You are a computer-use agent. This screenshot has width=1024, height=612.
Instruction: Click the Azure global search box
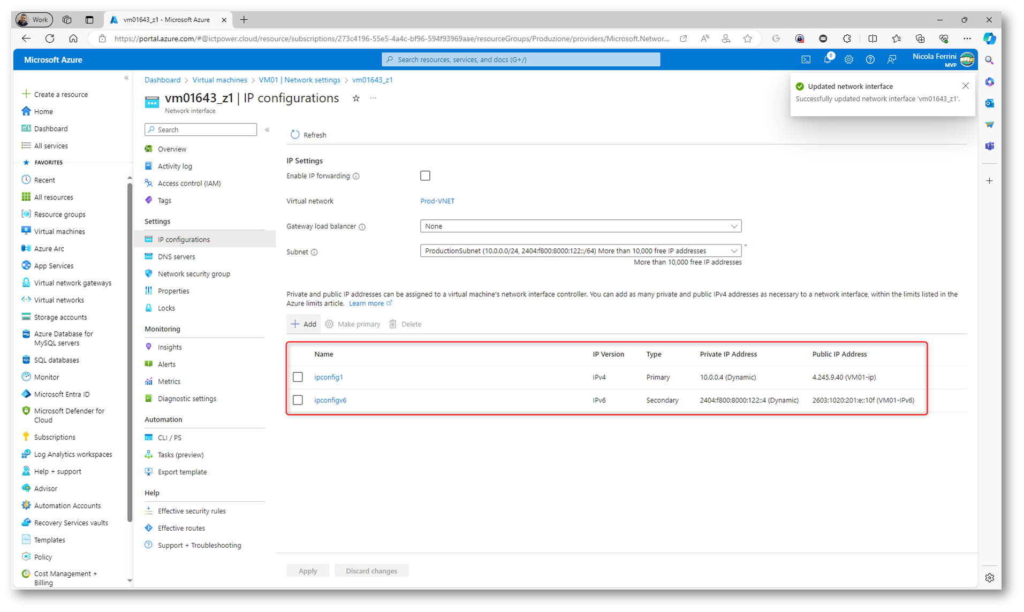click(520, 59)
